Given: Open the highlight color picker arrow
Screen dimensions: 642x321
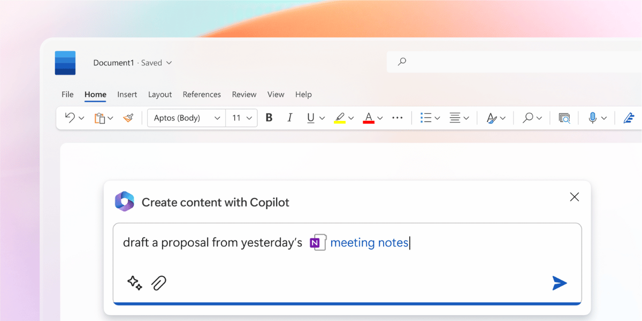Looking at the screenshot, I should 351,118.
